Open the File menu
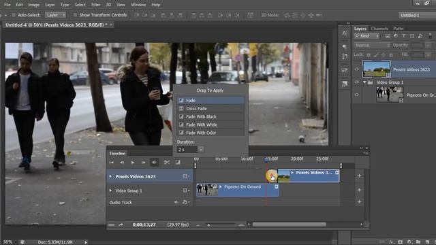 click(x=7, y=5)
